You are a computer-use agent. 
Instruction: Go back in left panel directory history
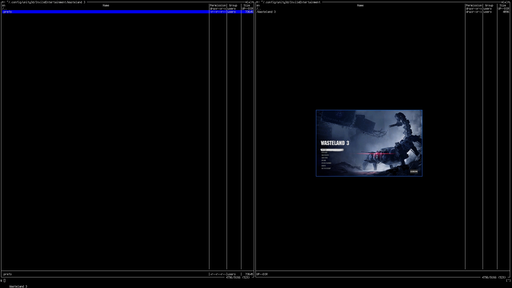pos(3,2)
